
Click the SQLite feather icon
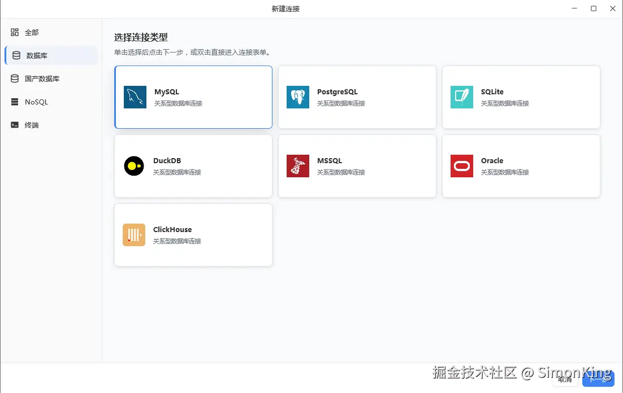pyautogui.click(x=462, y=97)
